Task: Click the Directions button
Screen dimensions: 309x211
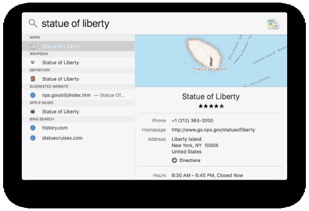Action: [x=186, y=160]
